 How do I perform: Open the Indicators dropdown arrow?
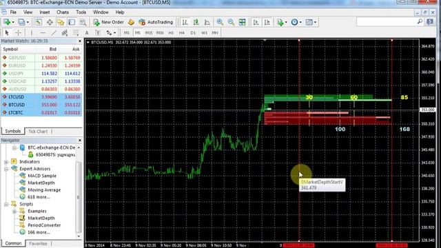[x=286, y=22]
